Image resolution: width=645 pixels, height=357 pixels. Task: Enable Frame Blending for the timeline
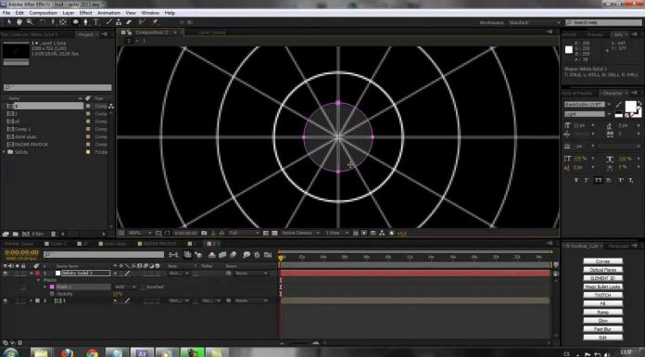[x=222, y=255]
